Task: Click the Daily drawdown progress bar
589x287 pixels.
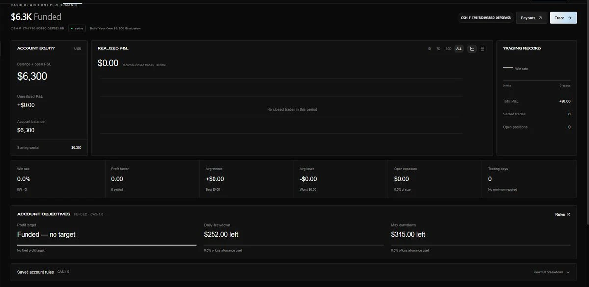Action: coord(294,245)
